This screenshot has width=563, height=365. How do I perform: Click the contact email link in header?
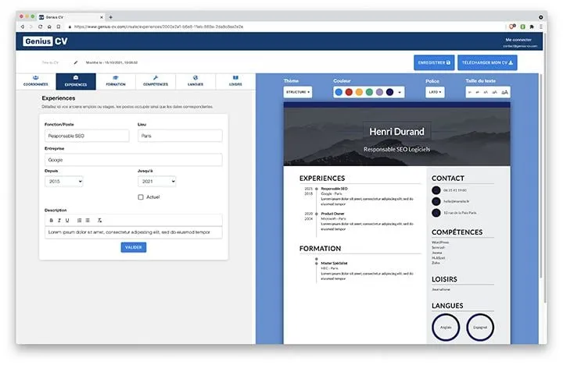pos(520,46)
